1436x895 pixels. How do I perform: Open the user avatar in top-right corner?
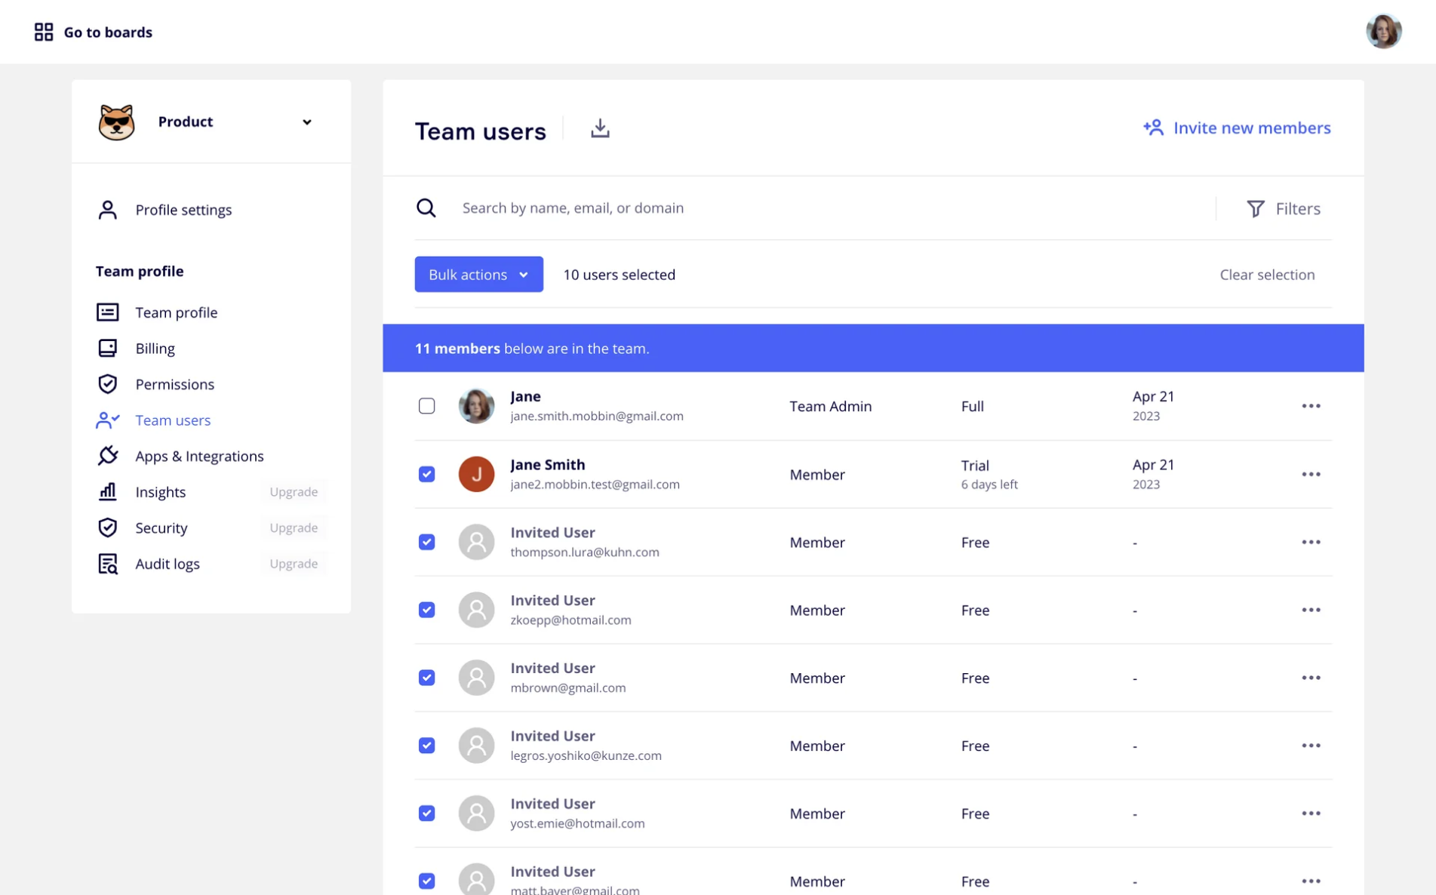(1383, 32)
